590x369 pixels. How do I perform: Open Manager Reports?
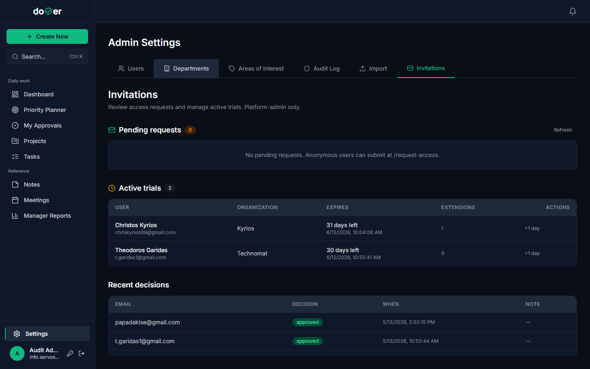[47, 216]
